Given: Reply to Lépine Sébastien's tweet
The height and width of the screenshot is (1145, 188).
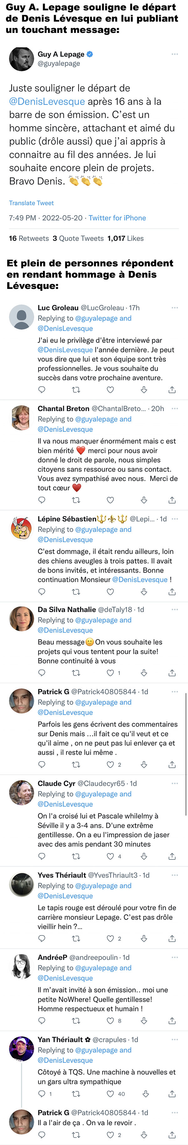Looking at the screenshot, I should click(42, 592).
